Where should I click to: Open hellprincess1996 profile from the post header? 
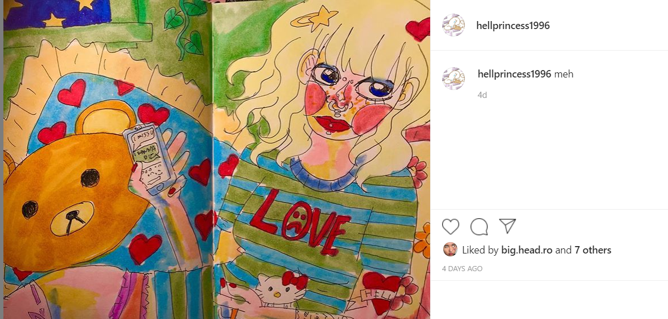pos(513,26)
